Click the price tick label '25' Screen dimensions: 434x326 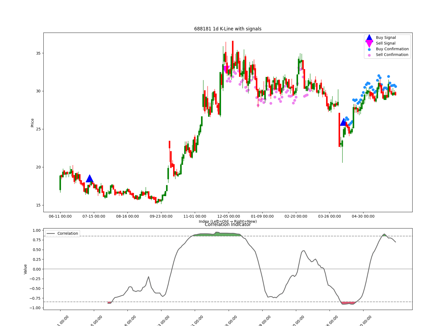coord(38,129)
